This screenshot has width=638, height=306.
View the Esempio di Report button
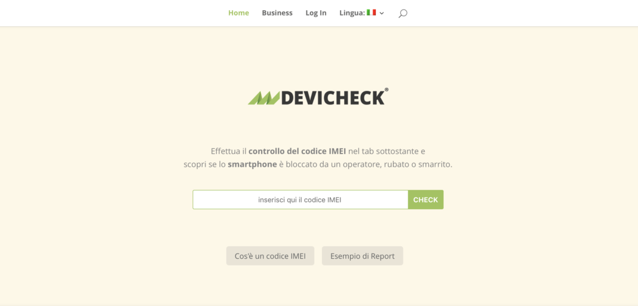point(362,256)
